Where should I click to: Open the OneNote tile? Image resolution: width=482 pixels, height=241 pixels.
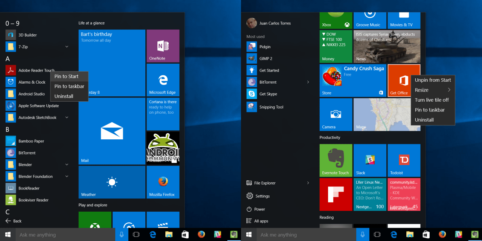(163, 46)
